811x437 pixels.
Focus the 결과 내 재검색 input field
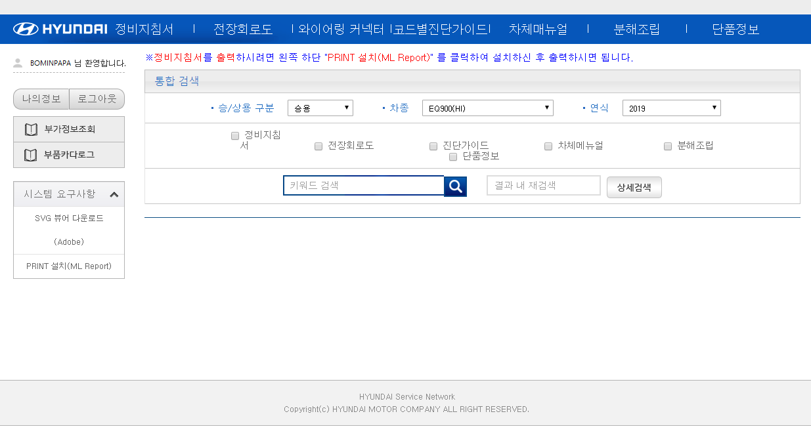pyautogui.click(x=544, y=186)
